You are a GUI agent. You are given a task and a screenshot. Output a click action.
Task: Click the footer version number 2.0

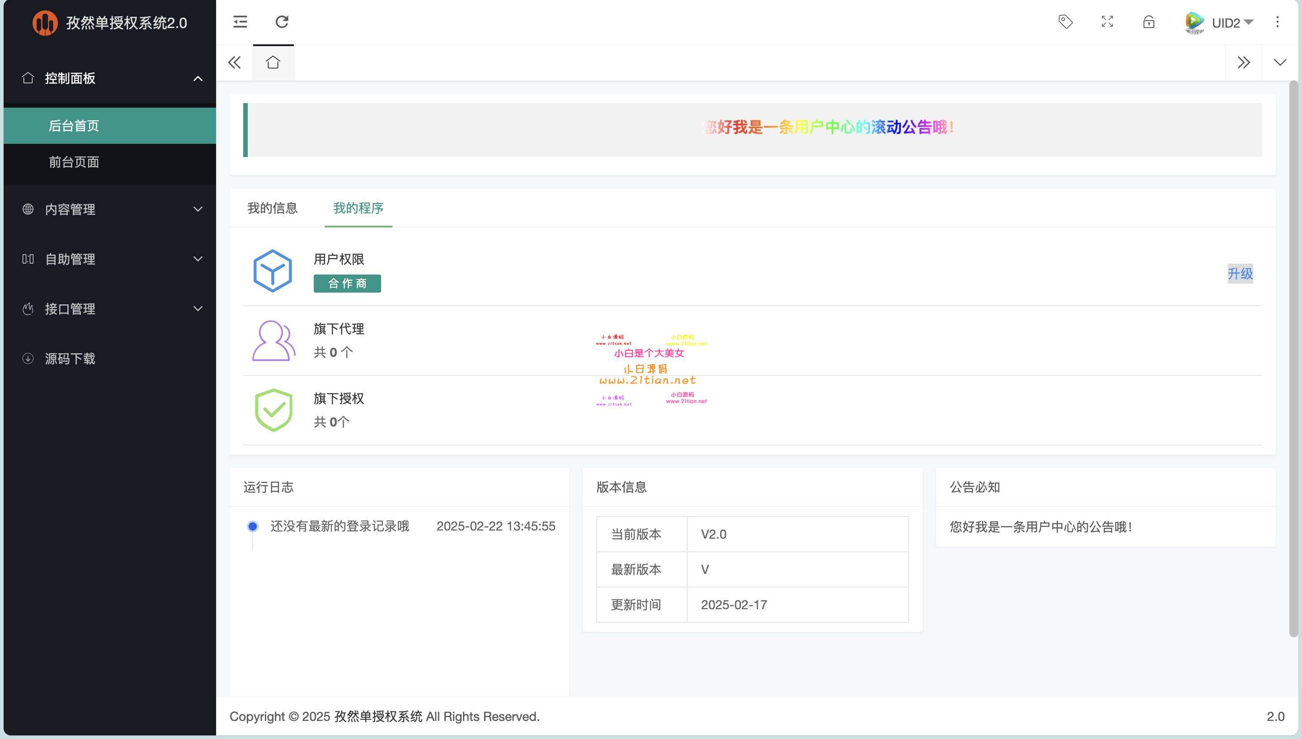click(x=1276, y=717)
